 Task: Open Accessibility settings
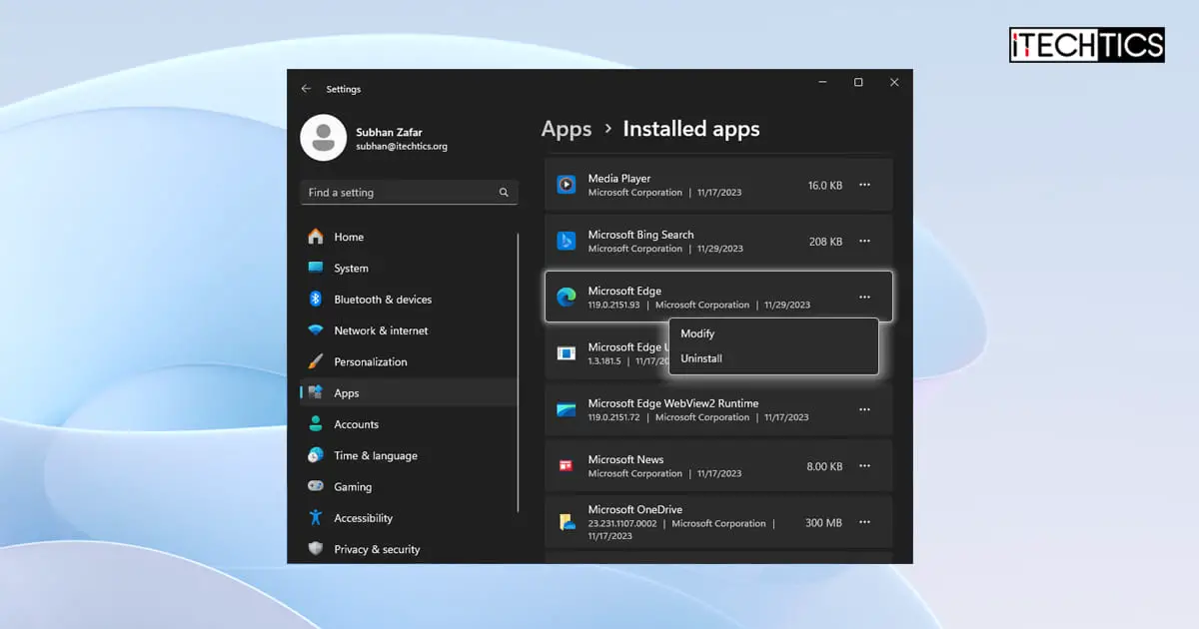[x=409, y=517]
